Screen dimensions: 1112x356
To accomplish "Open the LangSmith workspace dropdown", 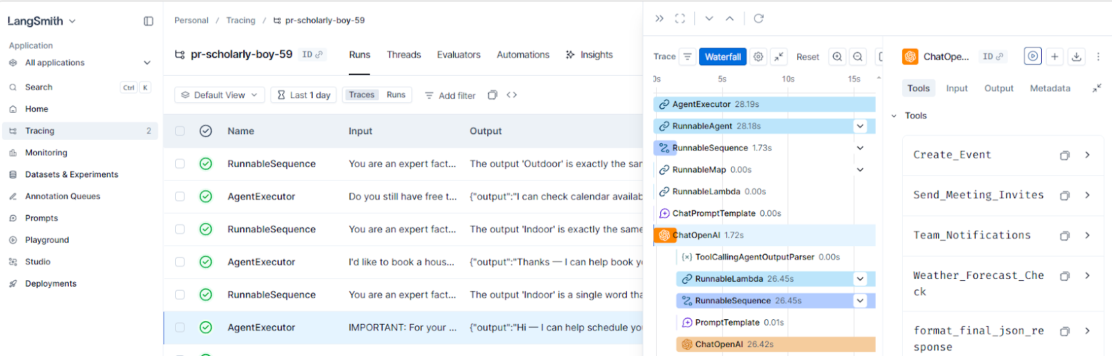I will [42, 21].
